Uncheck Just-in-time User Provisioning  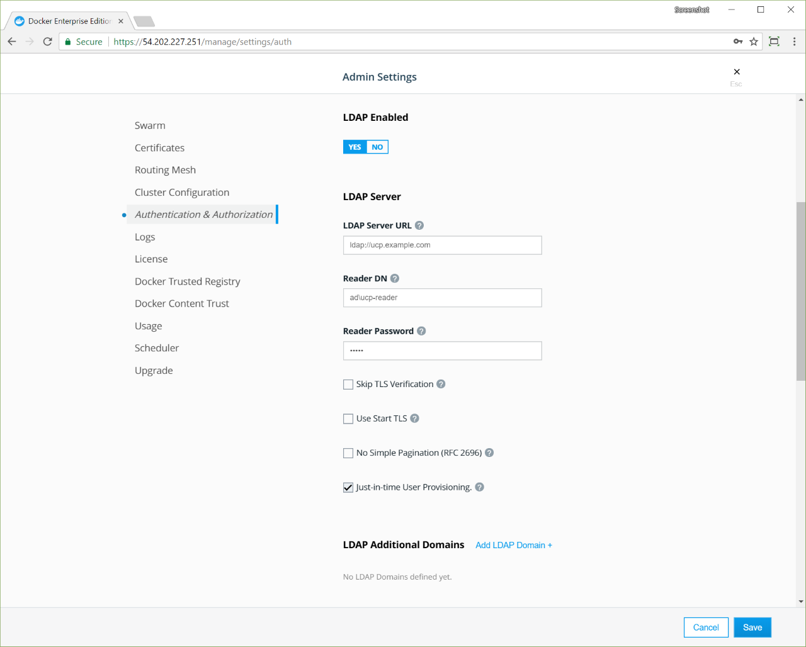[348, 487]
